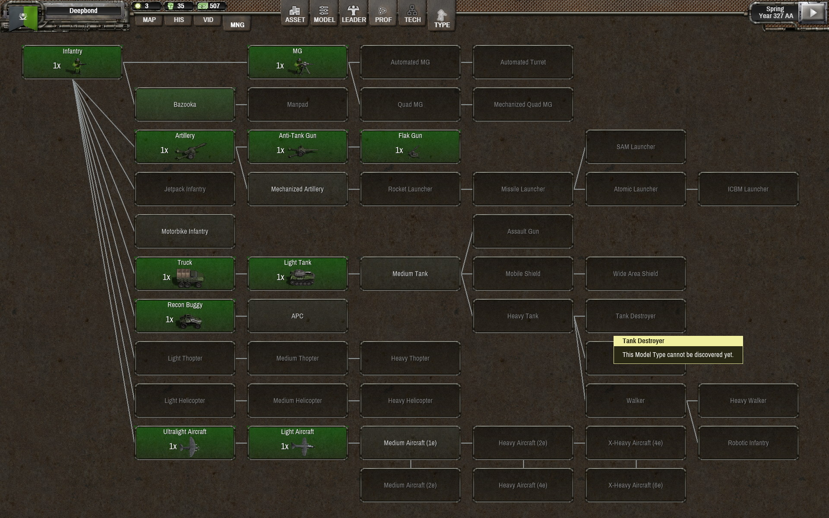This screenshot has height=518, width=829.
Task: Open the LEADER panel
Action: 354,13
